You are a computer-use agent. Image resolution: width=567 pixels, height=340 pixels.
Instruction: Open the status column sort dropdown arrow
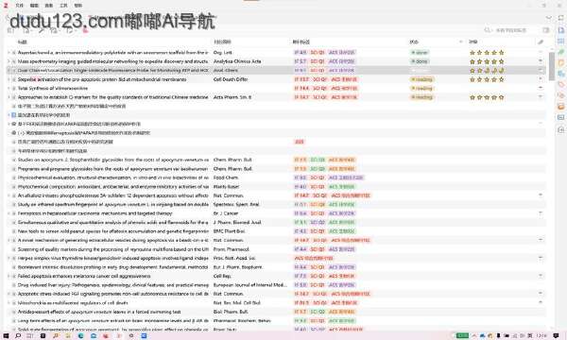pos(461,42)
